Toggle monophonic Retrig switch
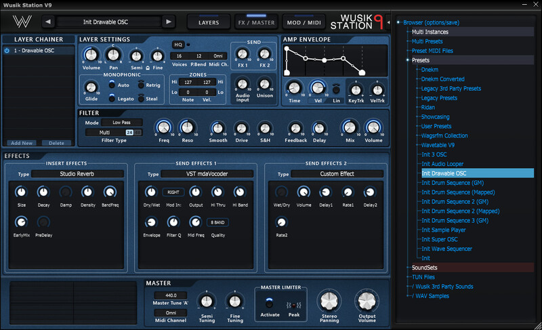 coord(141,84)
